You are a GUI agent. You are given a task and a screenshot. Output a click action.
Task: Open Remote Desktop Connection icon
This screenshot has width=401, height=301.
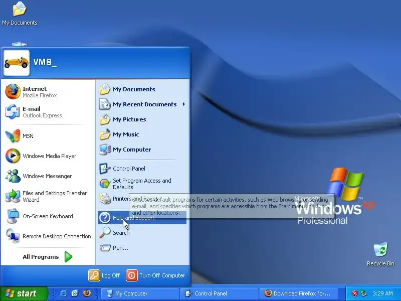[13, 236]
